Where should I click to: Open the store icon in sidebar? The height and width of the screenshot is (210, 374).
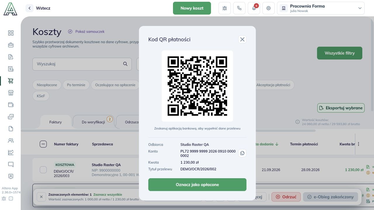tap(11, 93)
